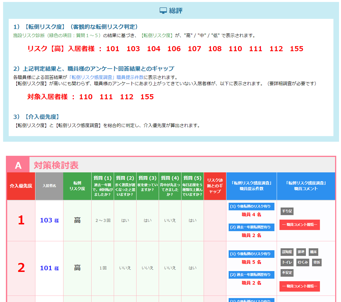
Task: Open resident 103 様 details
Action: [49, 220]
